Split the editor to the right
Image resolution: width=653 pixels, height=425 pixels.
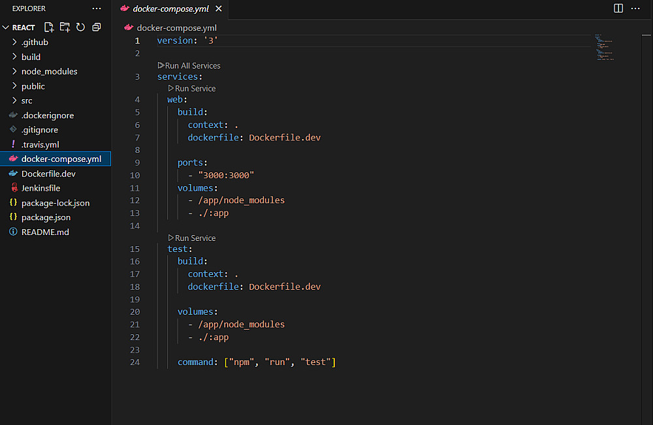click(618, 8)
